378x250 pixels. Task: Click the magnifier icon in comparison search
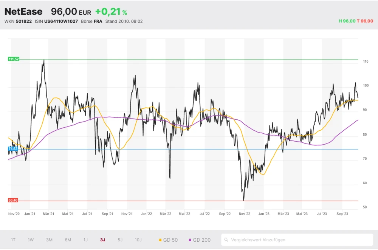click(227, 240)
